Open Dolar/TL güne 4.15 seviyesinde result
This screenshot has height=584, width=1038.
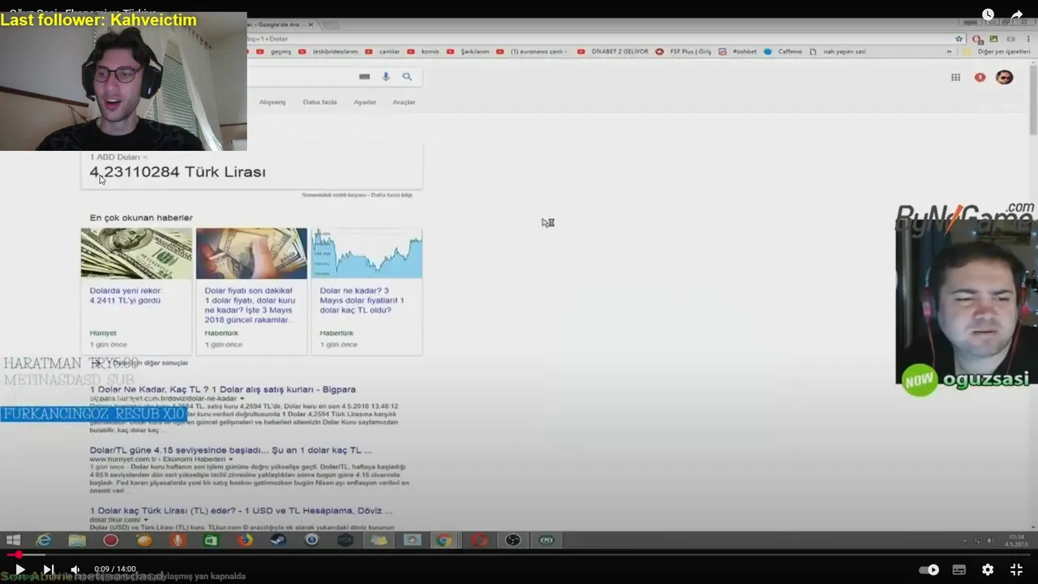[x=231, y=450]
